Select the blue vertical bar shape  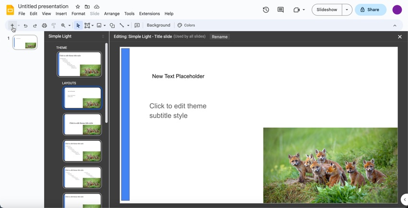pyautogui.click(x=125, y=124)
